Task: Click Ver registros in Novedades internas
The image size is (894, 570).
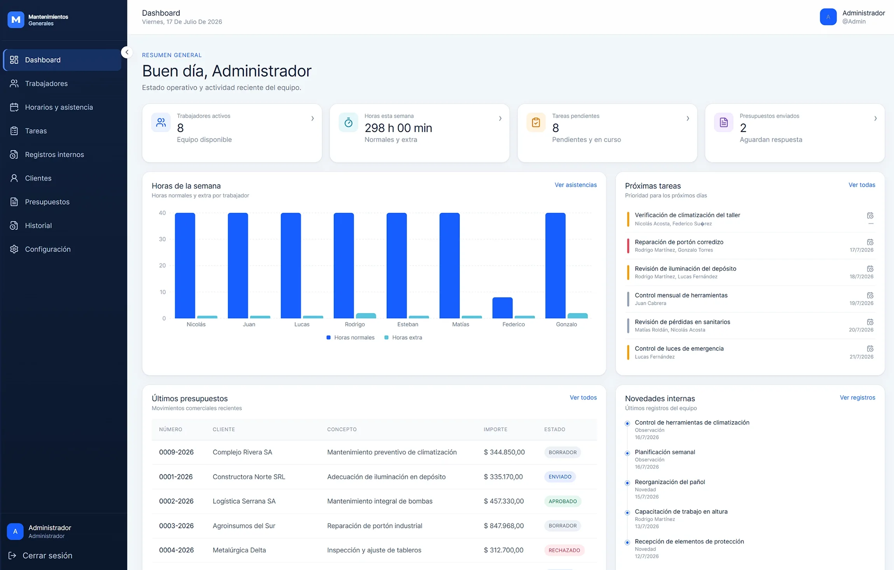Action: click(x=857, y=397)
